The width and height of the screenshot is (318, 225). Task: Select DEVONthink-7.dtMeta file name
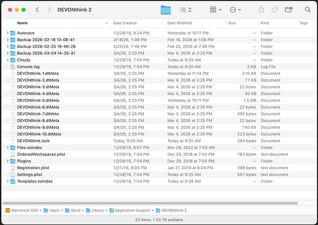point(38,114)
